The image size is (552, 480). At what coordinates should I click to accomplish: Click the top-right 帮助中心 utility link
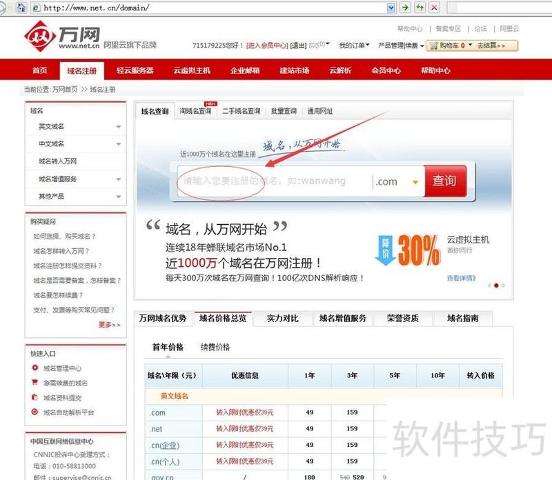point(410,29)
